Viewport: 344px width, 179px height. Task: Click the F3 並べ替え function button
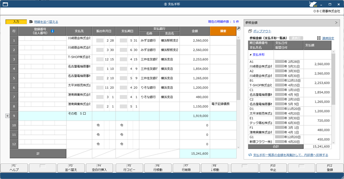click(x=71, y=168)
